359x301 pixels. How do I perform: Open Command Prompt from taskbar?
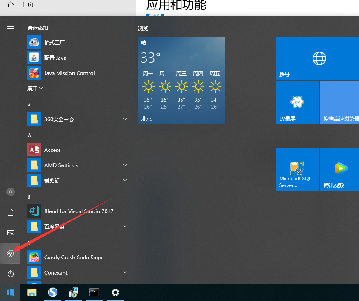point(94,292)
